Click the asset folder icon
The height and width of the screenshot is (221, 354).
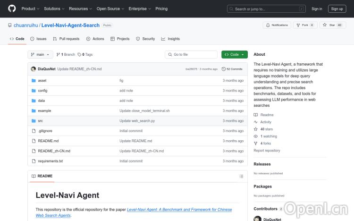34,81
